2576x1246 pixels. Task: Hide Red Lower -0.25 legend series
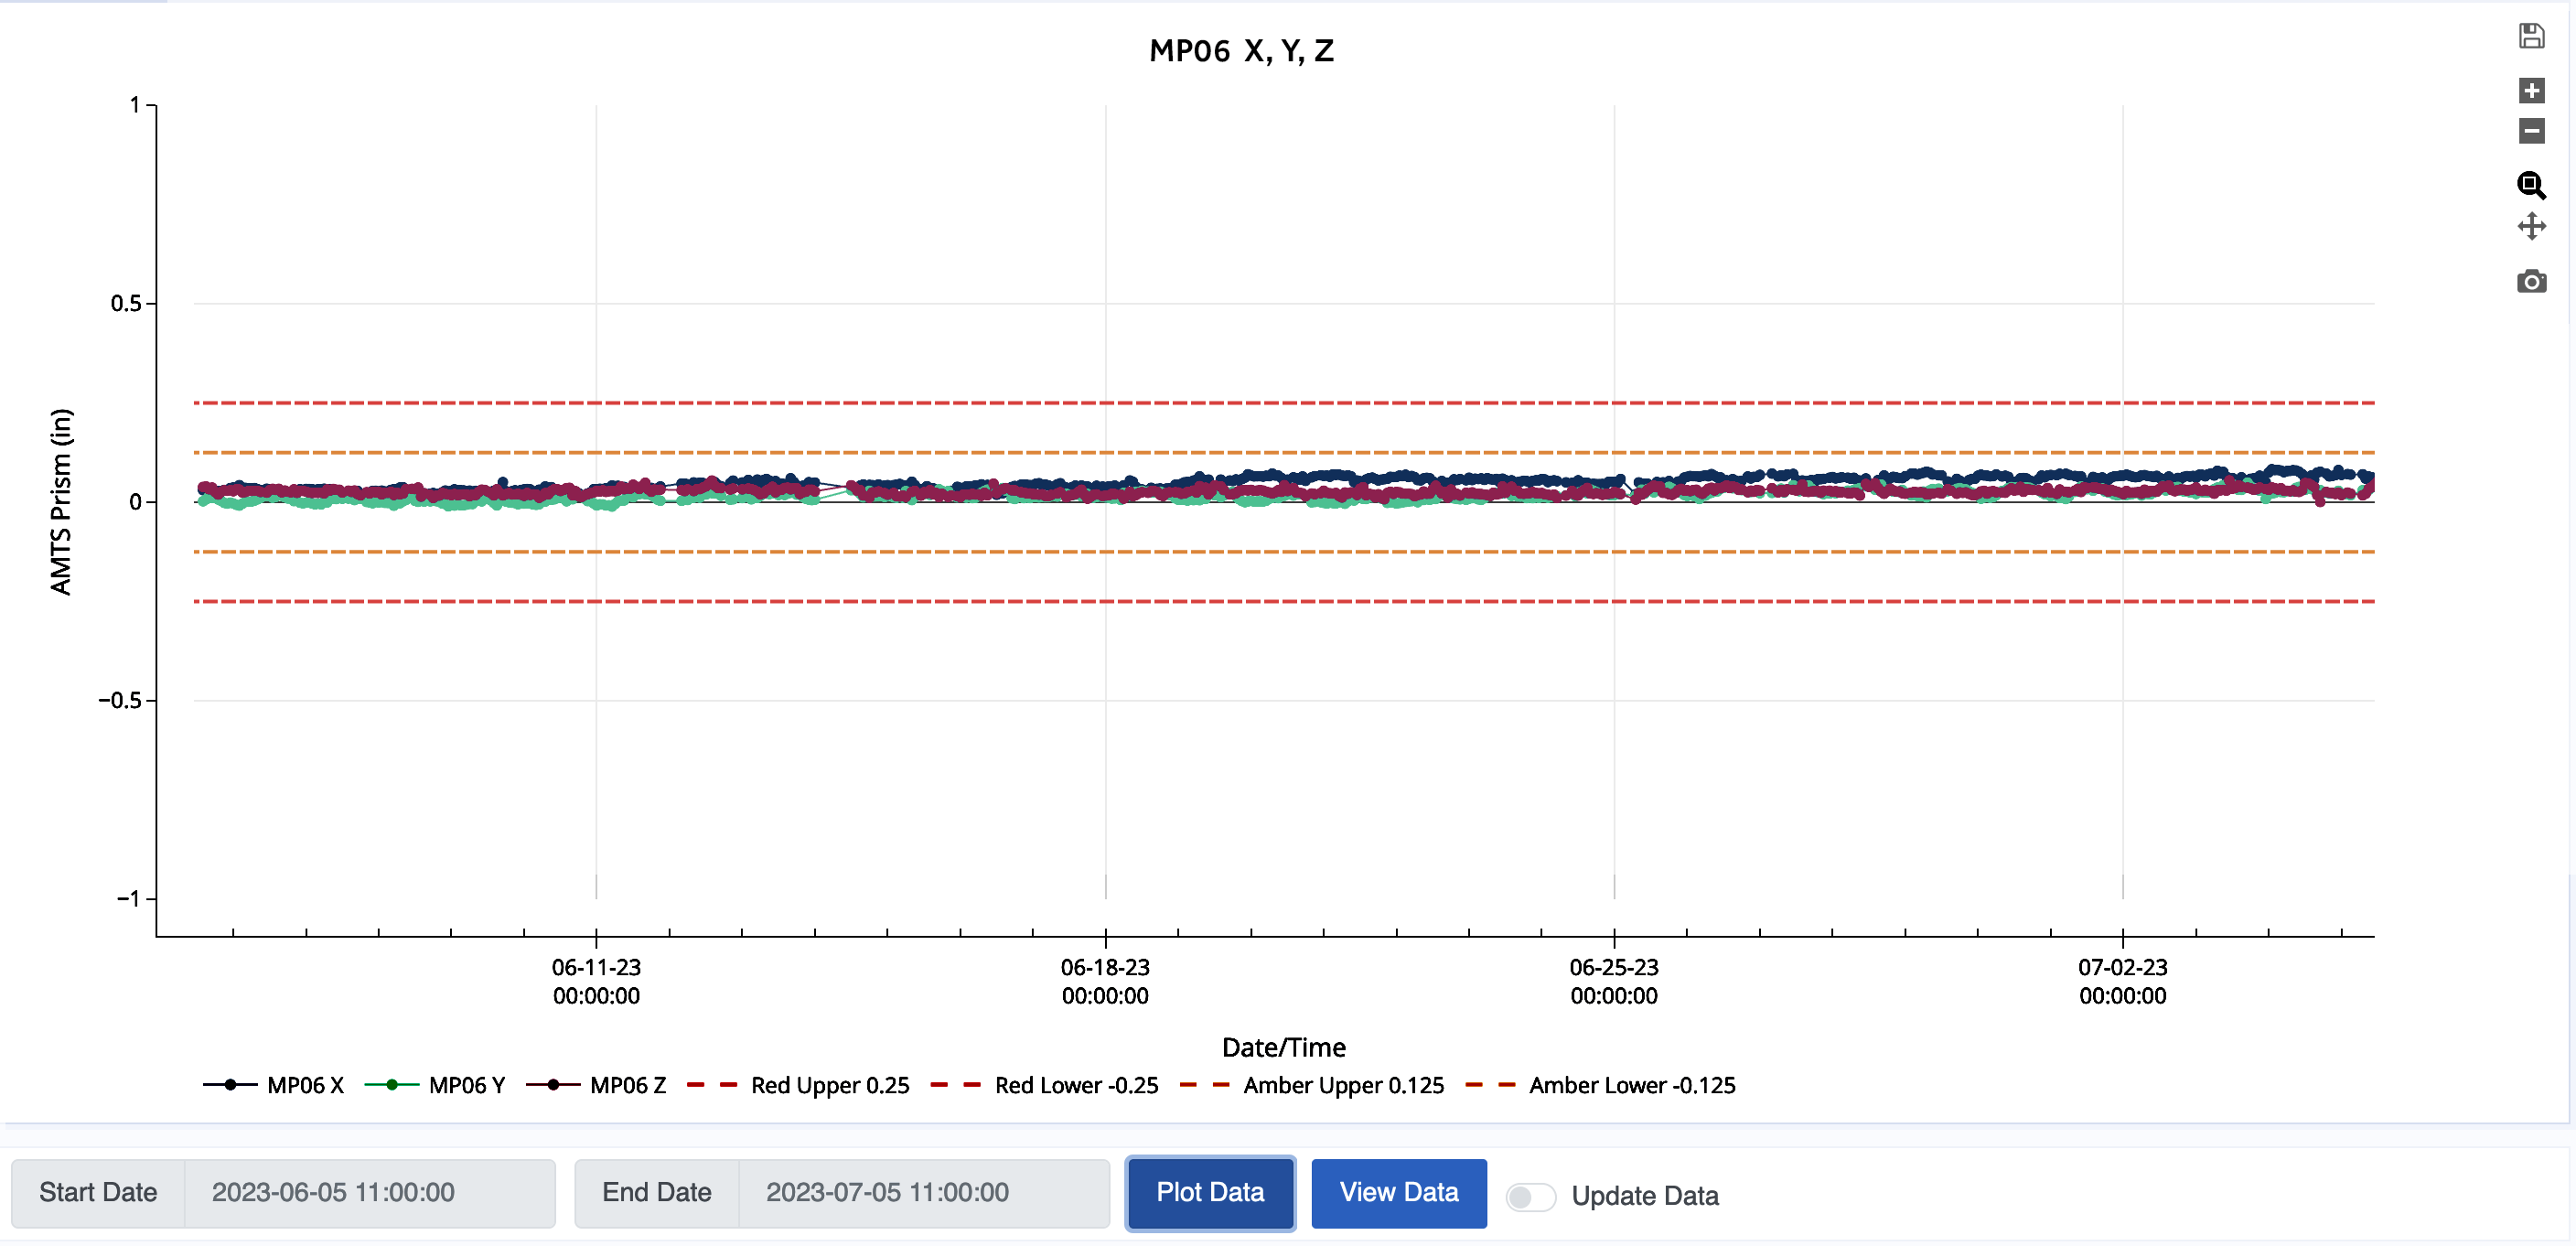[x=1044, y=1085]
